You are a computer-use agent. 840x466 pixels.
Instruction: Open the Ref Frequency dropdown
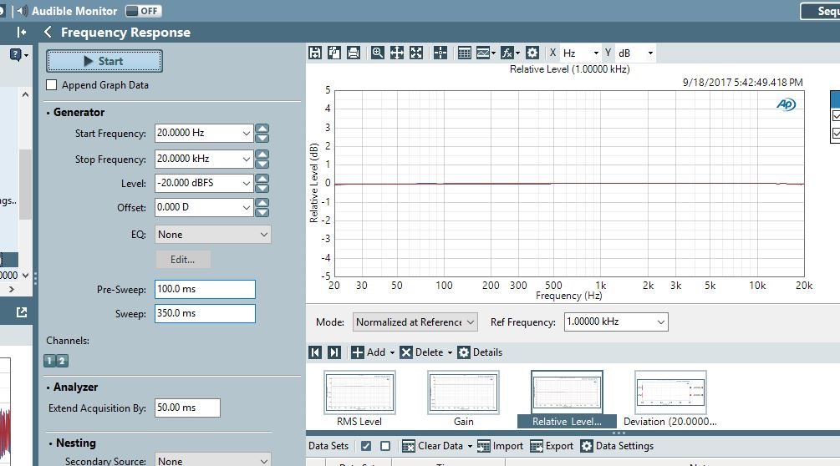pos(616,322)
